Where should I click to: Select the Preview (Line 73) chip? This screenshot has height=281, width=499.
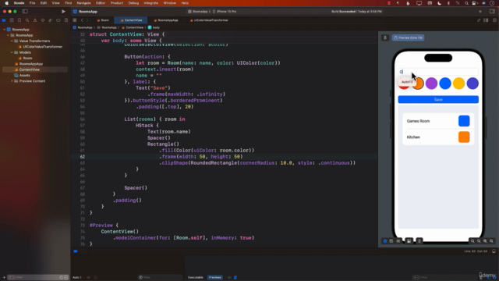[x=408, y=37]
